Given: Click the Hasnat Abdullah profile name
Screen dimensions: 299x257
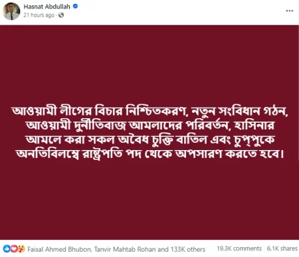Looking at the screenshot, I should pyautogui.click(x=47, y=7).
